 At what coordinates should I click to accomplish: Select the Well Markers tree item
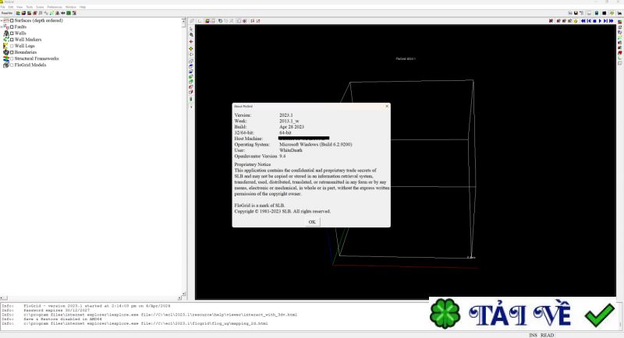[x=27, y=40]
